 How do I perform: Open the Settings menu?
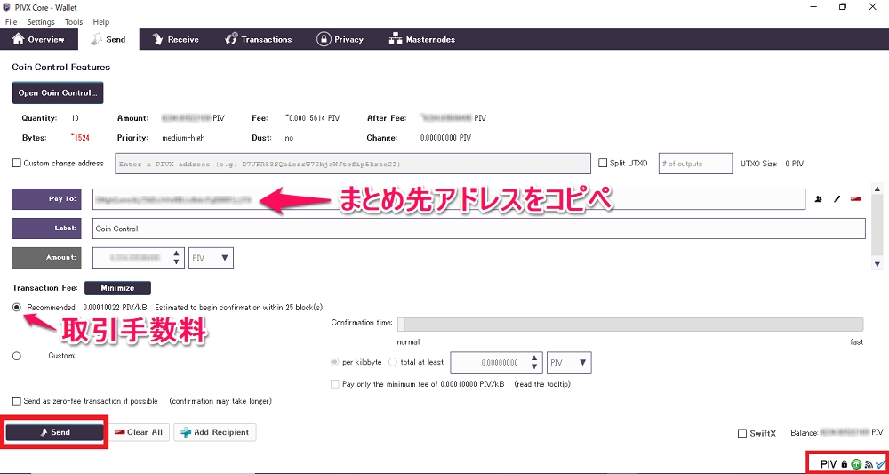coord(40,21)
